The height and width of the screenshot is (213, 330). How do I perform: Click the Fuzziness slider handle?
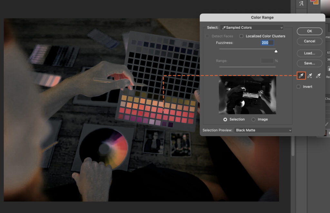pyautogui.click(x=276, y=51)
